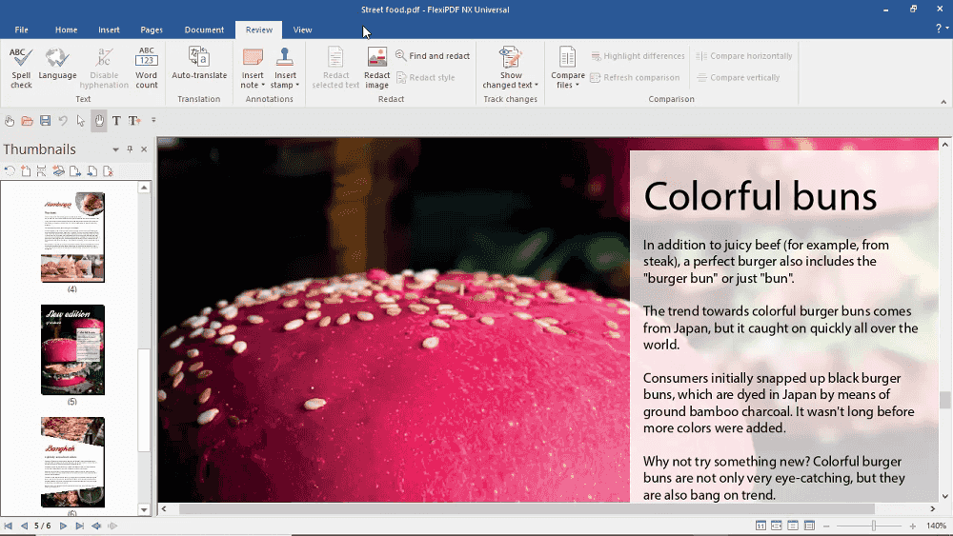This screenshot has width=953, height=536.
Task: Click the continuous page layout icon
Action: point(809,526)
